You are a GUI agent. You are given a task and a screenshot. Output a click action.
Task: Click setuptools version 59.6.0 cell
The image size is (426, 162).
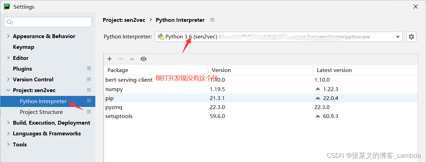pos(217,116)
